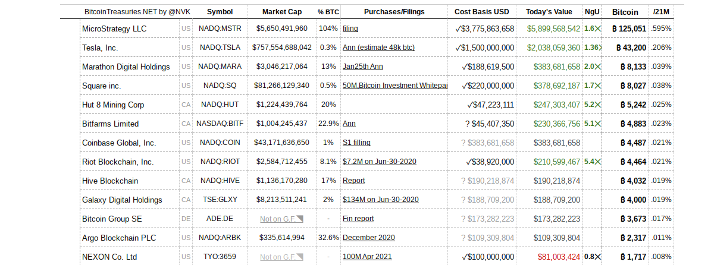Open Bitcoin Group SE's Fin report link

click(358, 219)
